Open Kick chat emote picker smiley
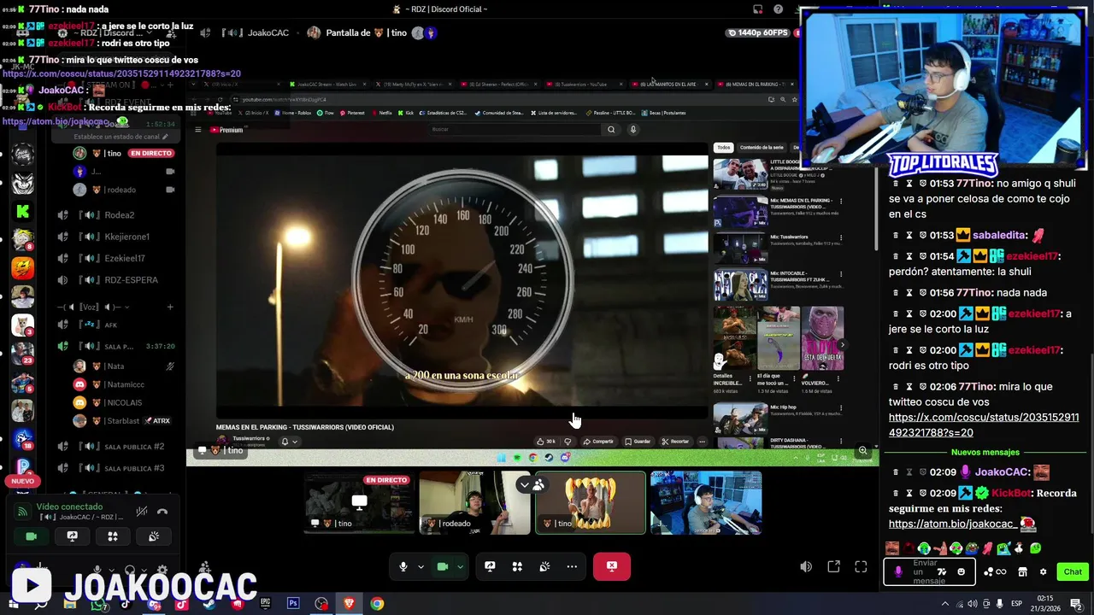The width and height of the screenshot is (1094, 615). [x=961, y=572]
